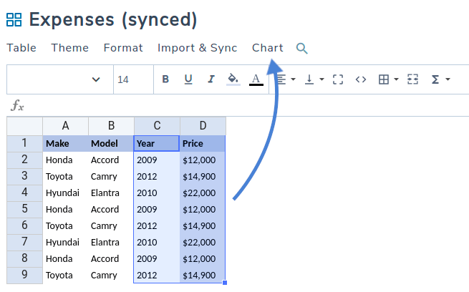Click the dashed table select icon

tap(412, 79)
